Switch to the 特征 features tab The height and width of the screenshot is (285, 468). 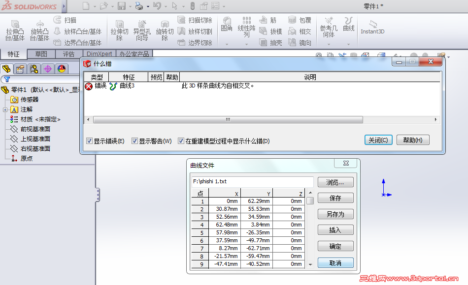point(13,54)
